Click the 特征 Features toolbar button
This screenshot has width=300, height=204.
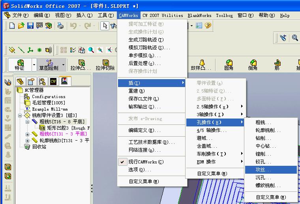pos(20,65)
